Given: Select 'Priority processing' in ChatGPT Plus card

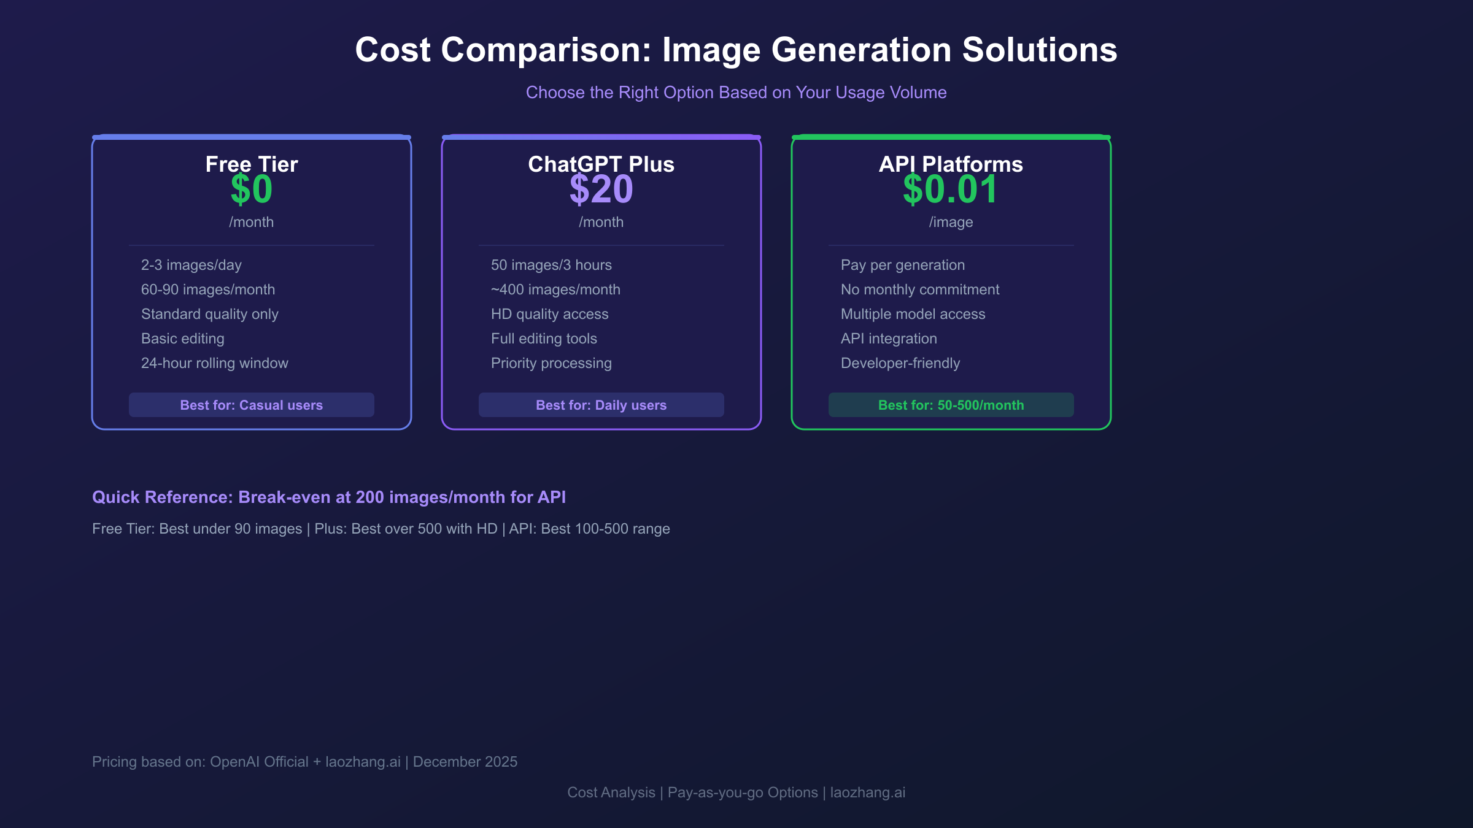Looking at the screenshot, I should click(551, 362).
